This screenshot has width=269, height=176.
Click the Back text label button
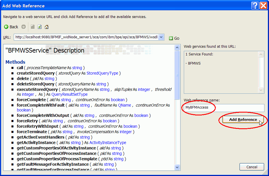14,27
